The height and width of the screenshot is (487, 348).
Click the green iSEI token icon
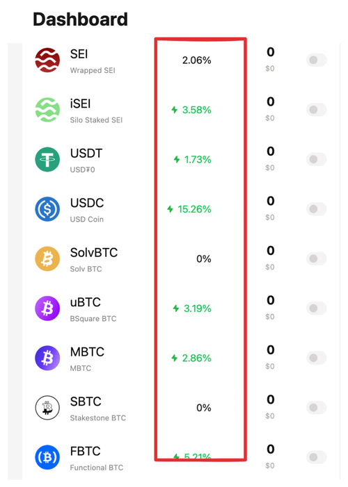pyautogui.click(x=47, y=110)
